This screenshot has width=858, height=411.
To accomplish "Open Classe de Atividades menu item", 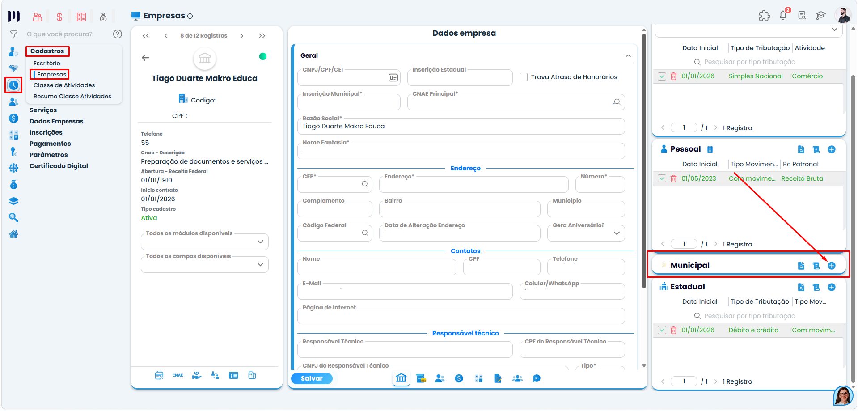I will [x=64, y=85].
